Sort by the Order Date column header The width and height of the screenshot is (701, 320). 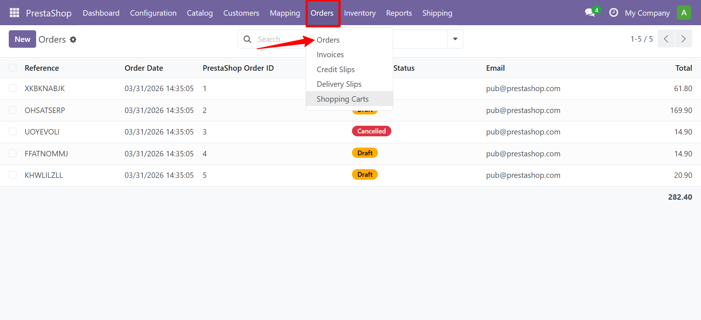coord(144,68)
